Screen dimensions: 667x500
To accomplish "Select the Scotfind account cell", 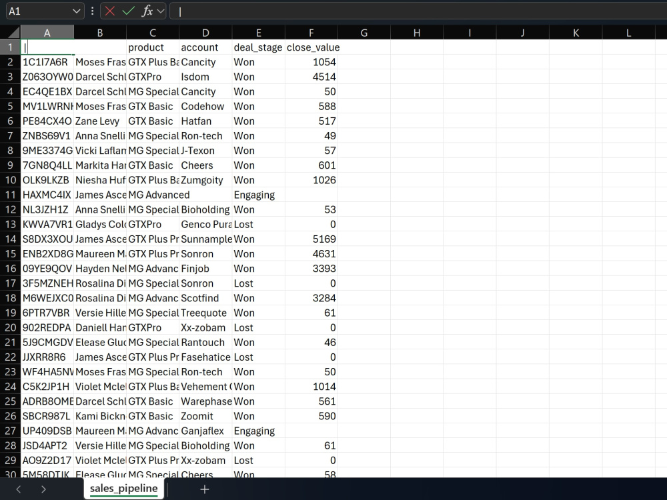I will click(205, 298).
